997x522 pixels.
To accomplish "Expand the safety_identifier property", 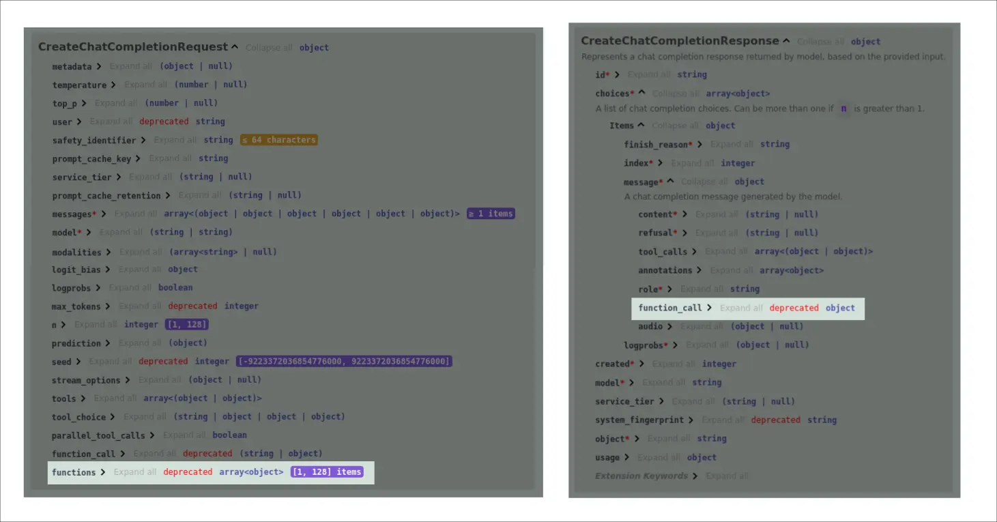I will (143, 140).
